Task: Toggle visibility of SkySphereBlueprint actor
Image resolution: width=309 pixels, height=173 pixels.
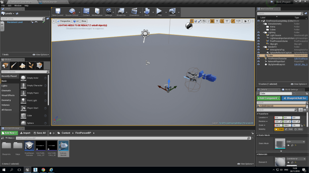Action: [258, 65]
